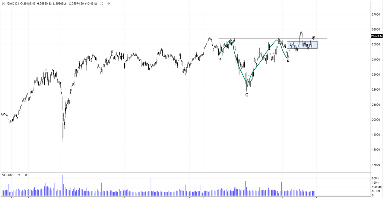Select the horizontal resistance line near 25400
This screenshot has width=383, height=198.
click(x=273, y=38)
